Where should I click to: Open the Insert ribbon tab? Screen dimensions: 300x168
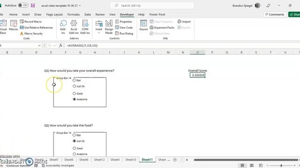[x=26, y=14]
